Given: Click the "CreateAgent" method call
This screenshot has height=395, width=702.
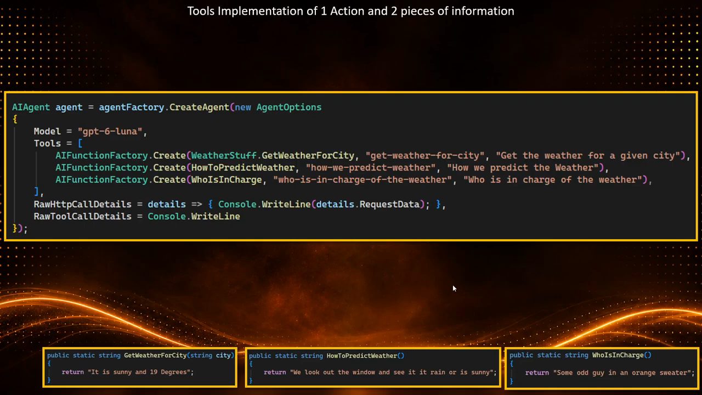Looking at the screenshot, I should tap(199, 108).
